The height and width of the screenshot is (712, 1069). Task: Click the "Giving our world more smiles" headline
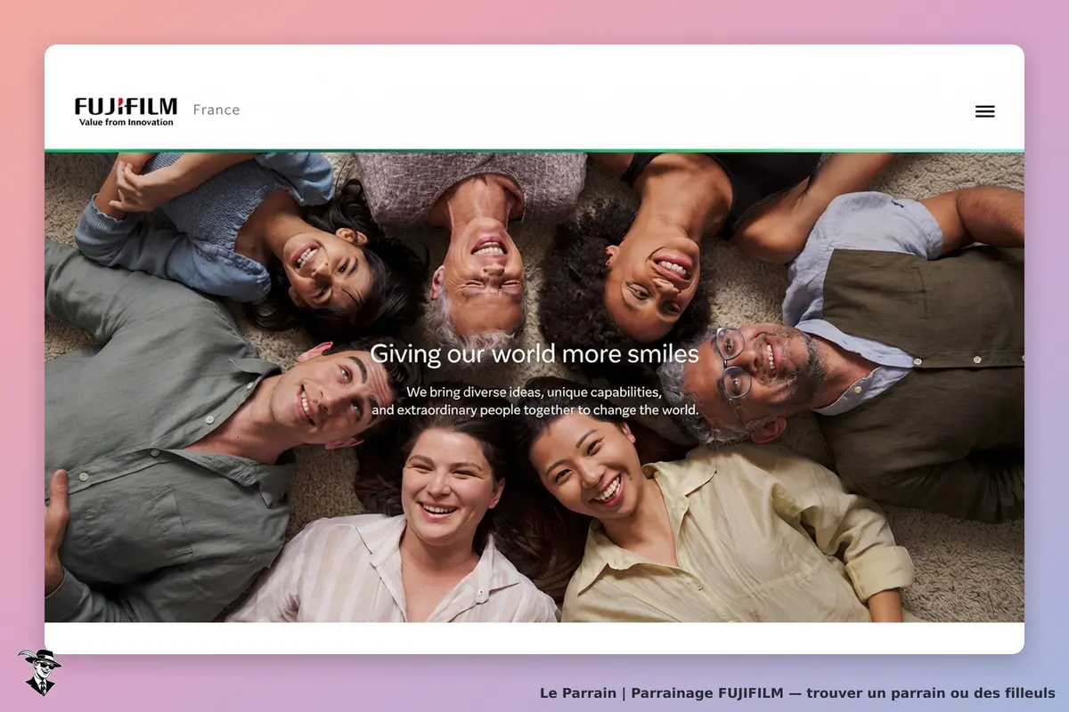[534, 353]
